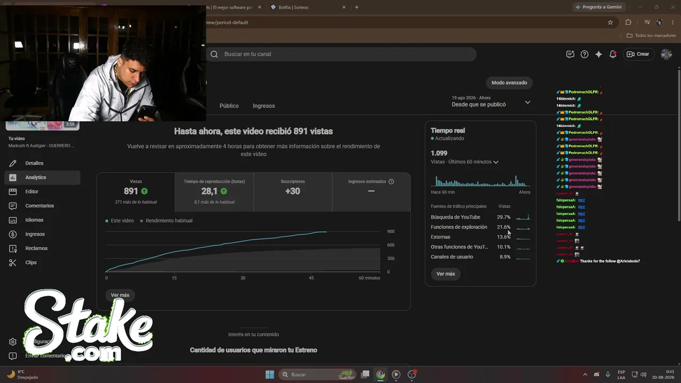Click the help question mark icon
681x383 pixels.
click(584, 54)
